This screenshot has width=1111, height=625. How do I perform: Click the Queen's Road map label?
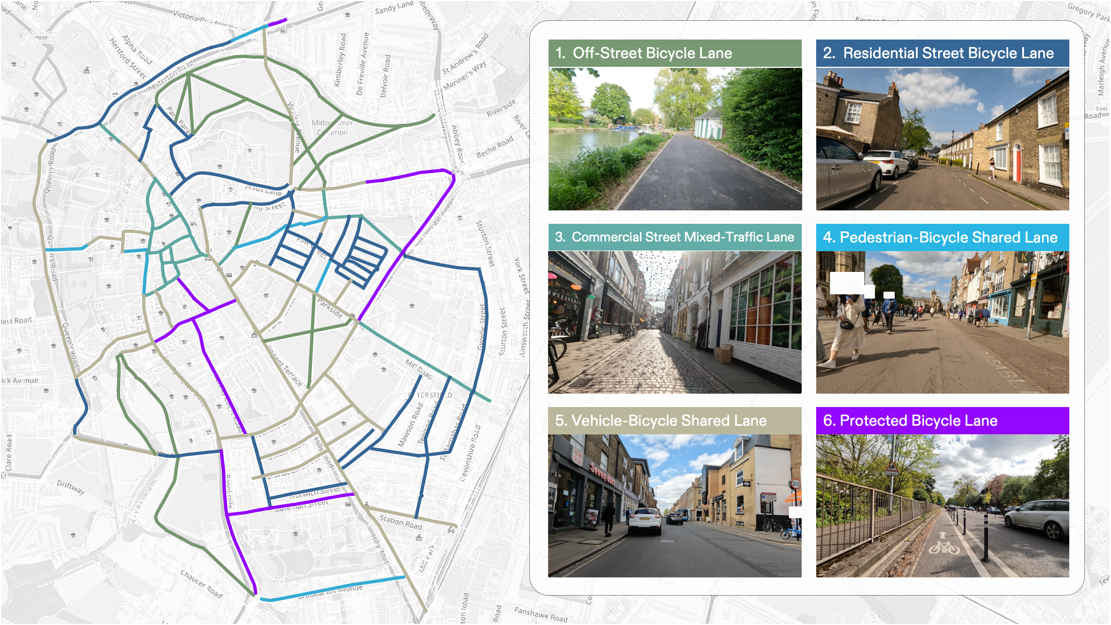[x=70, y=345]
